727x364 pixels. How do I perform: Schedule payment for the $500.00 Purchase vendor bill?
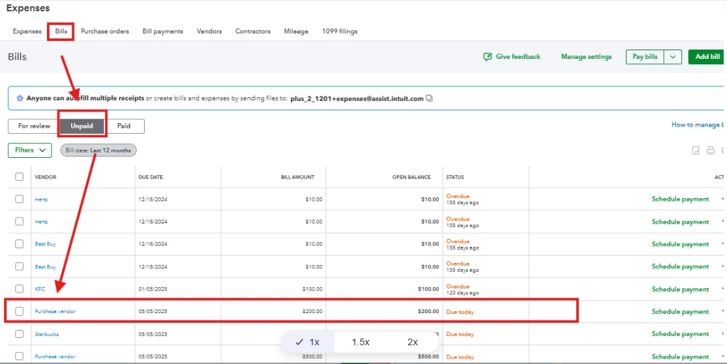coord(680,357)
